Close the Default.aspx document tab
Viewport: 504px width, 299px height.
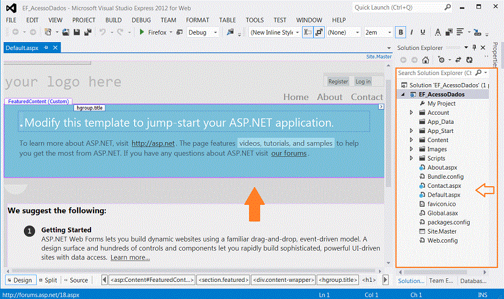click(x=55, y=48)
